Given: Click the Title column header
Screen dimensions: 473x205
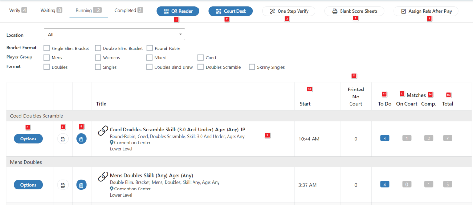Looking at the screenshot, I should coord(101,104).
